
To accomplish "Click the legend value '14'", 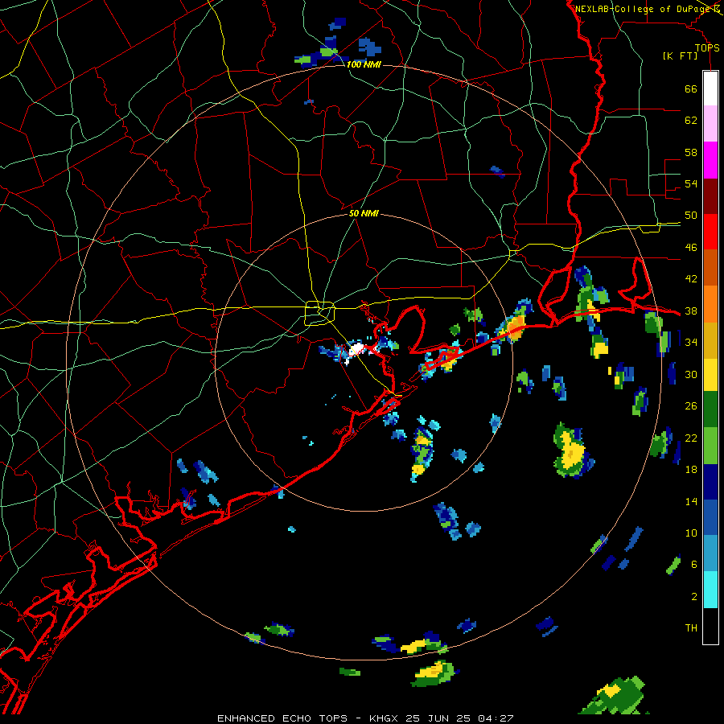I will point(691,501).
